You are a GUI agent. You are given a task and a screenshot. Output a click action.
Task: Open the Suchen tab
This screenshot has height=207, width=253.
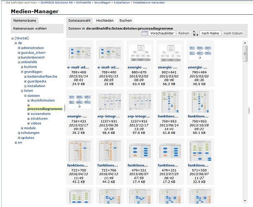(x=125, y=20)
